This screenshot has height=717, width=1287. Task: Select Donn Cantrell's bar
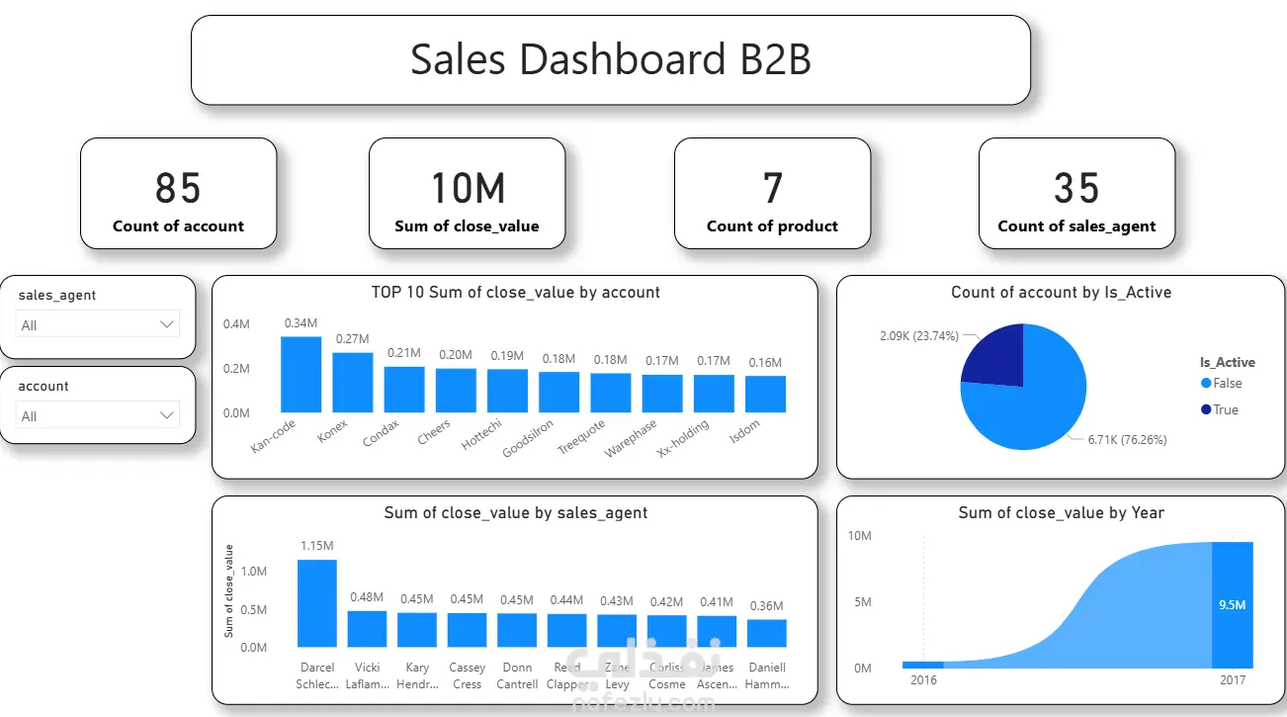coord(517,630)
